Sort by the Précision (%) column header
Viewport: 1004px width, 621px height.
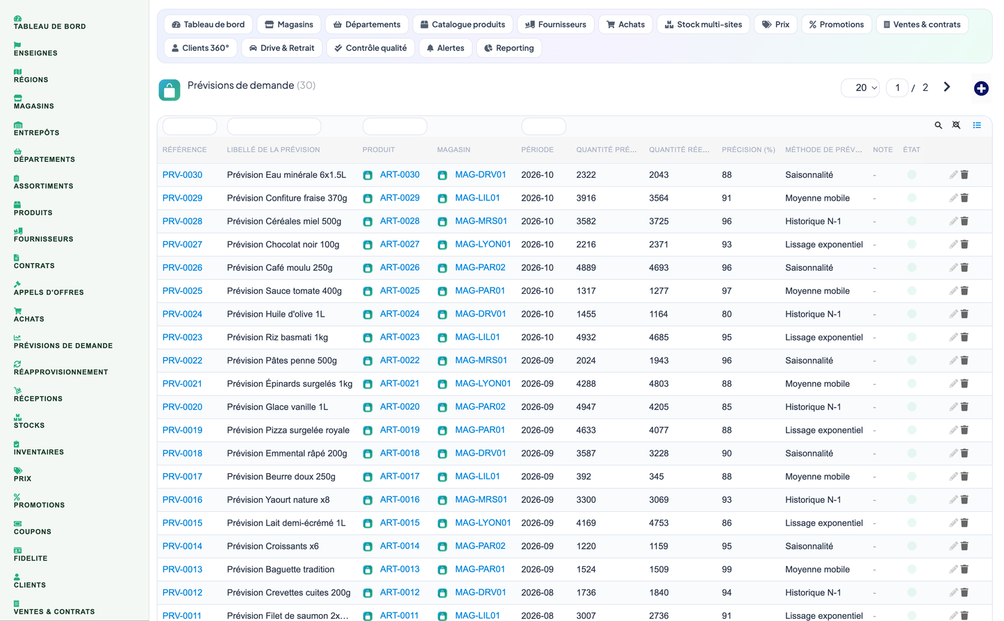(748, 149)
